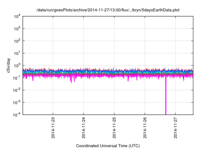Click the plot file path title
The image size is (213, 149).
108,10
